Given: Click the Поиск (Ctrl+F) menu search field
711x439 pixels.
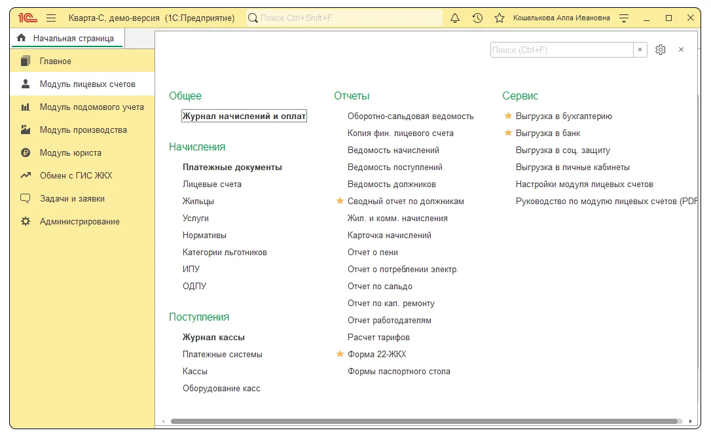Looking at the screenshot, I should click(562, 50).
